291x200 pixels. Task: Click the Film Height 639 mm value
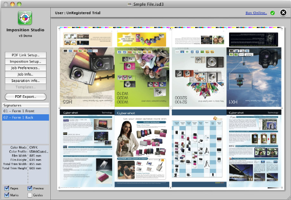(35, 160)
